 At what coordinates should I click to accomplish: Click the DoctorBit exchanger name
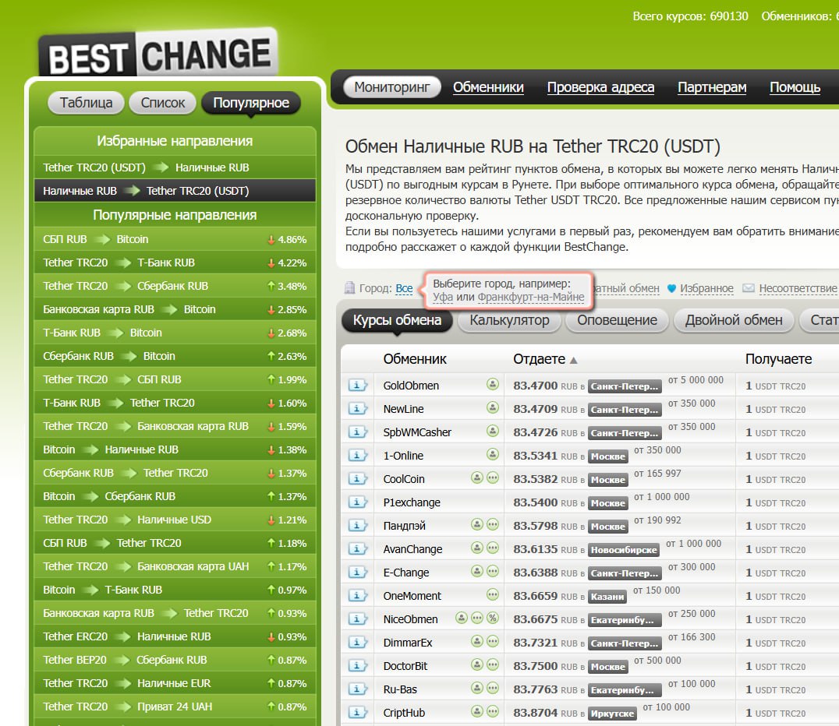click(x=405, y=666)
